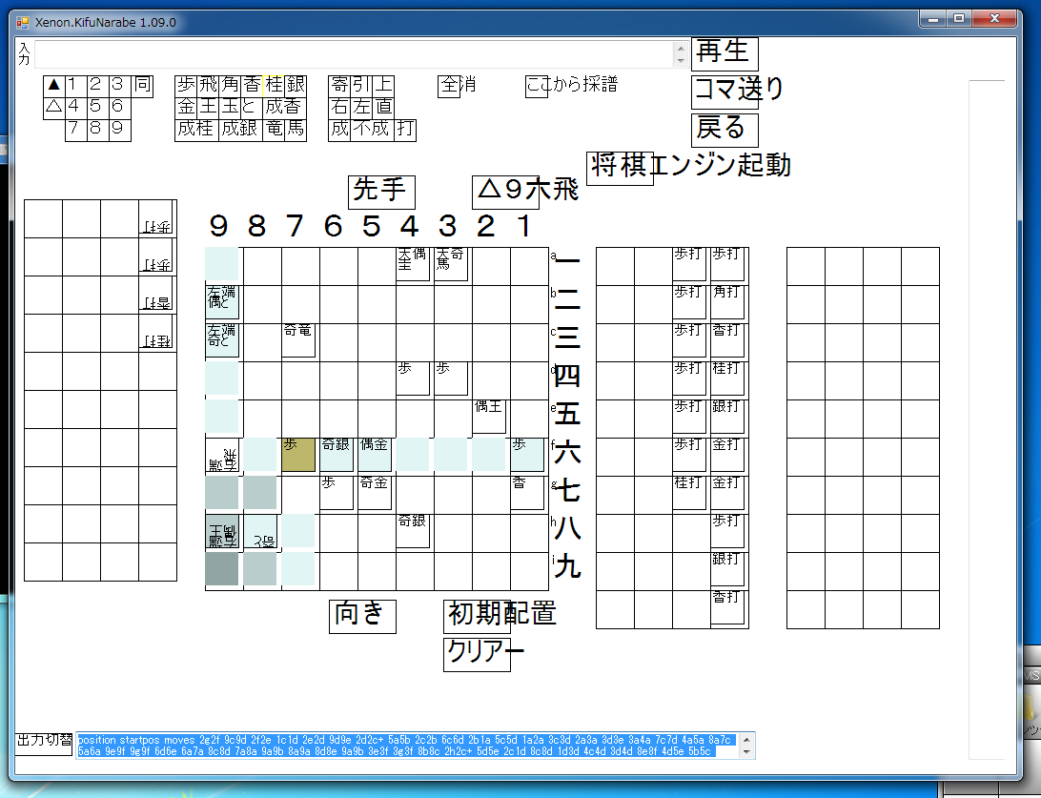Click the highlighted 歩 pawn square at 7六
This screenshot has height=798, width=1041.
(298, 455)
